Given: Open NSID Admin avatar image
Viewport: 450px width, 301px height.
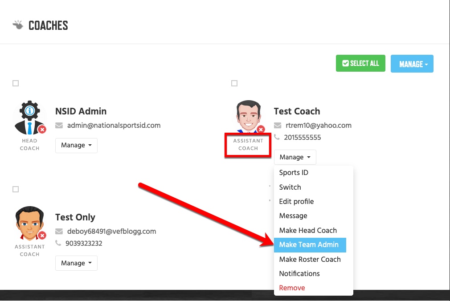Looking at the screenshot, I should [x=29, y=118].
